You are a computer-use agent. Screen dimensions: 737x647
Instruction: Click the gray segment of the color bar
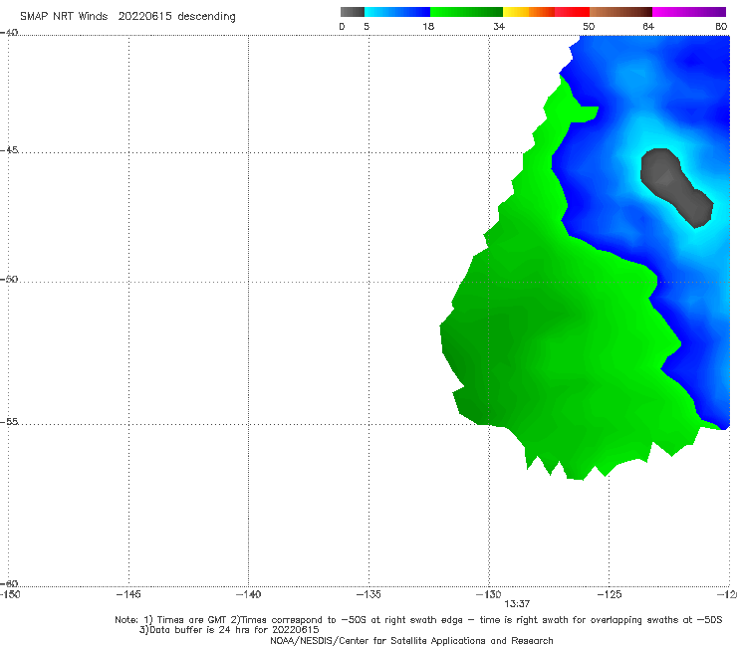point(353,12)
